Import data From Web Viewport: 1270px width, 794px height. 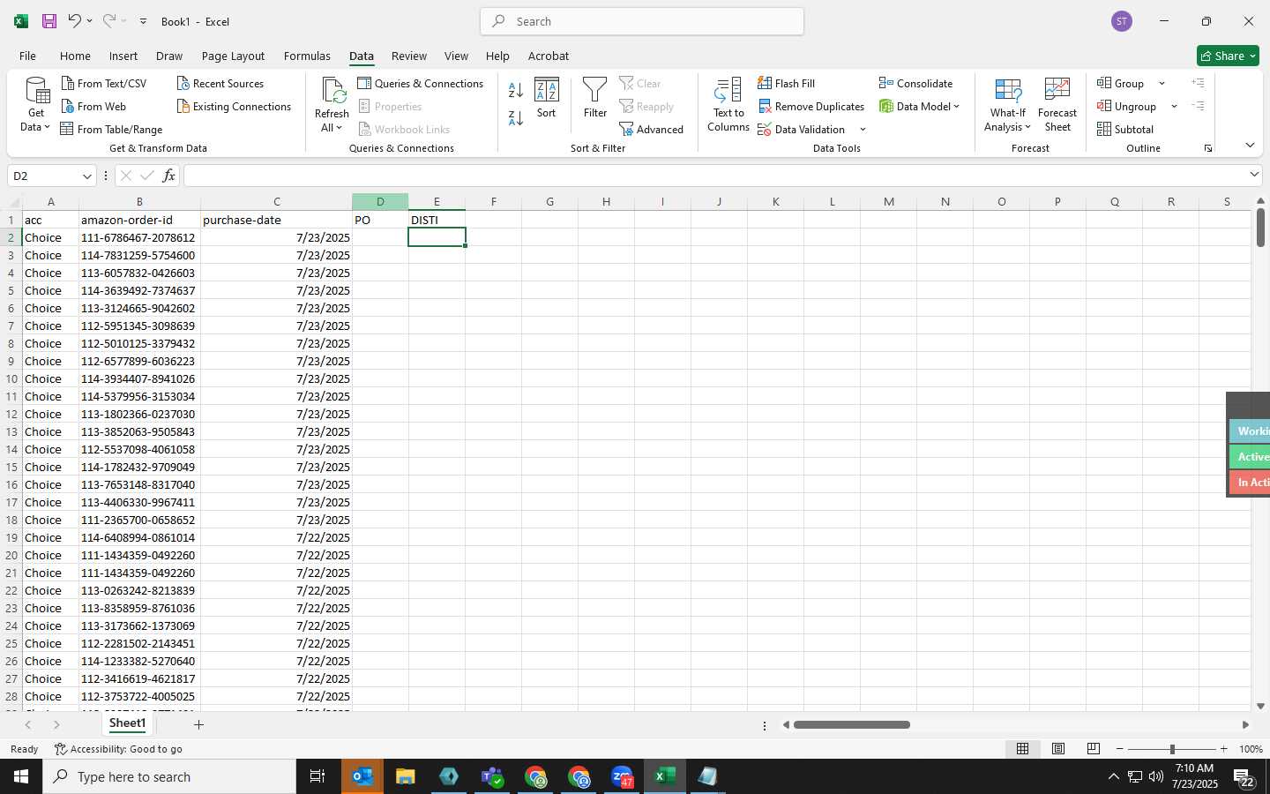(93, 107)
